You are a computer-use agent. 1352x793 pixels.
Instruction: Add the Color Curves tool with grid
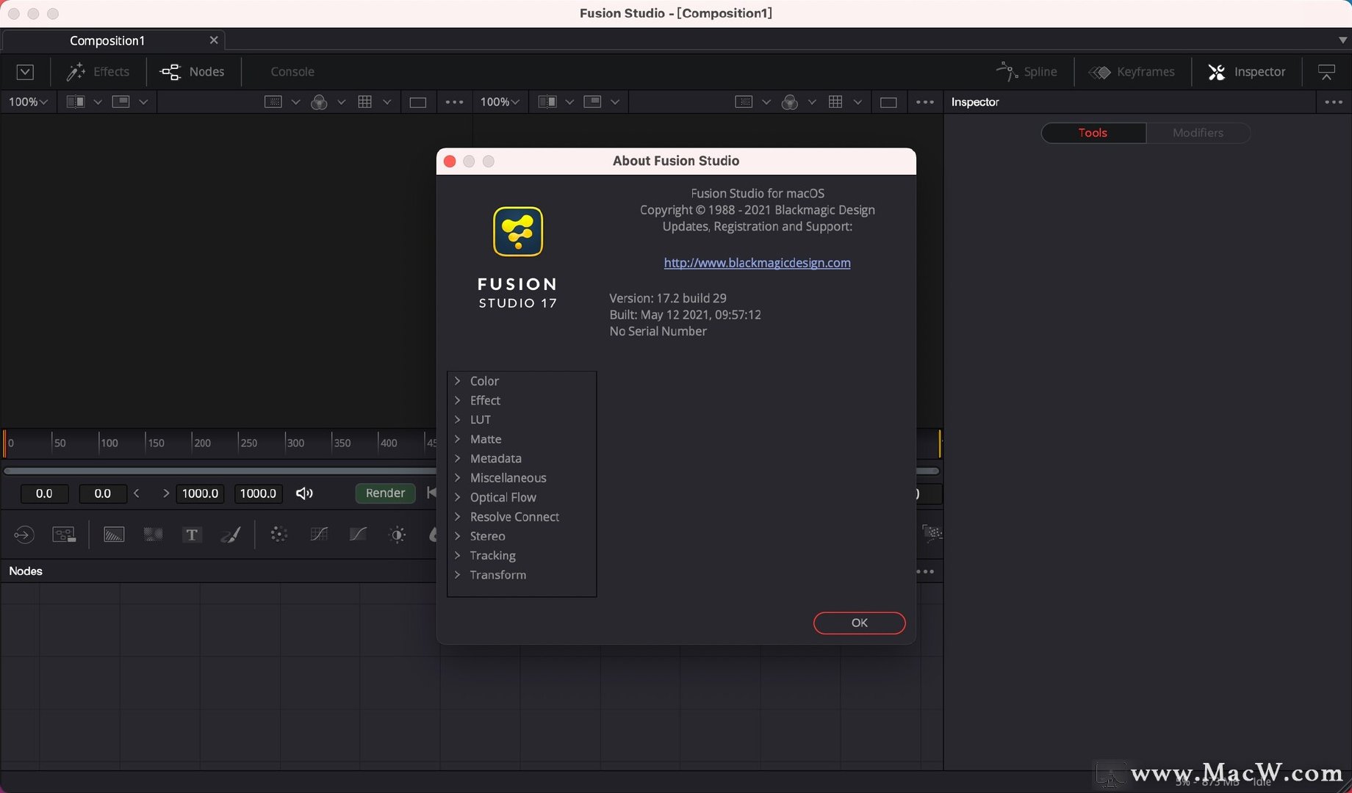(x=319, y=535)
